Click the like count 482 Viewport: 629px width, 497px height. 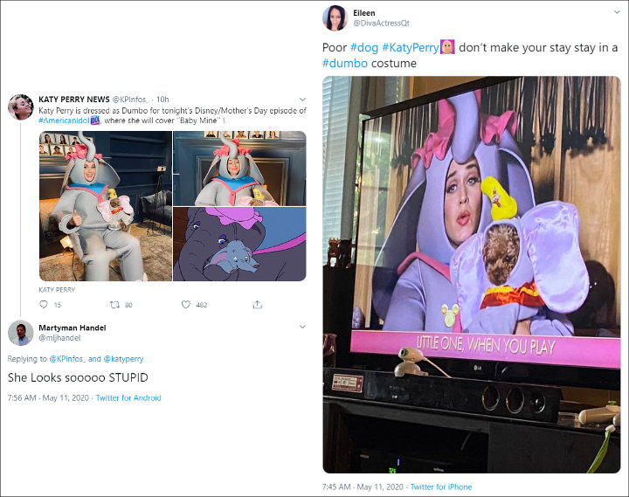pyautogui.click(x=202, y=305)
